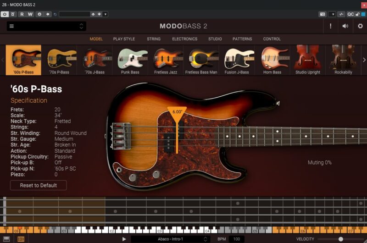Screen dimensions: 367x243
Task: Switch to the ELECTRONICS tab
Action: (185, 39)
